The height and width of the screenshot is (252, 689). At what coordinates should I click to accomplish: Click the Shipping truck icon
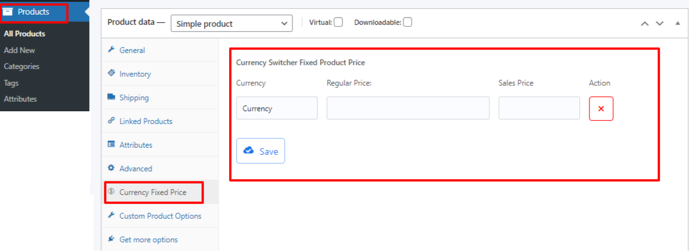click(x=111, y=97)
